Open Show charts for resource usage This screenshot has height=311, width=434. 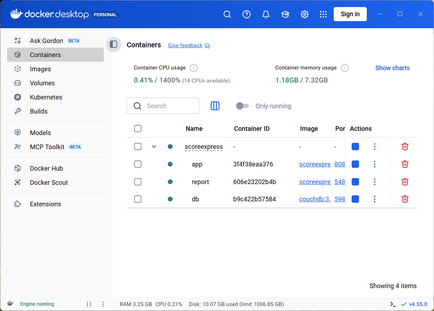[x=392, y=68]
